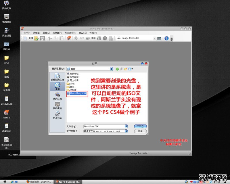This screenshot has width=230, height=184.
Task: Select 我的电脑 in the dialog file list
Action: (x=73, y=77)
